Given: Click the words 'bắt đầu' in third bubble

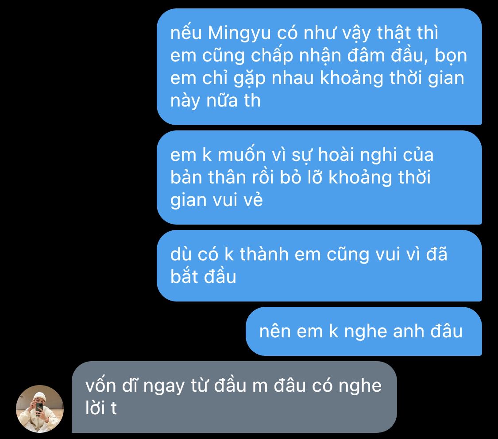Looking at the screenshot, I should [x=203, y=276].
